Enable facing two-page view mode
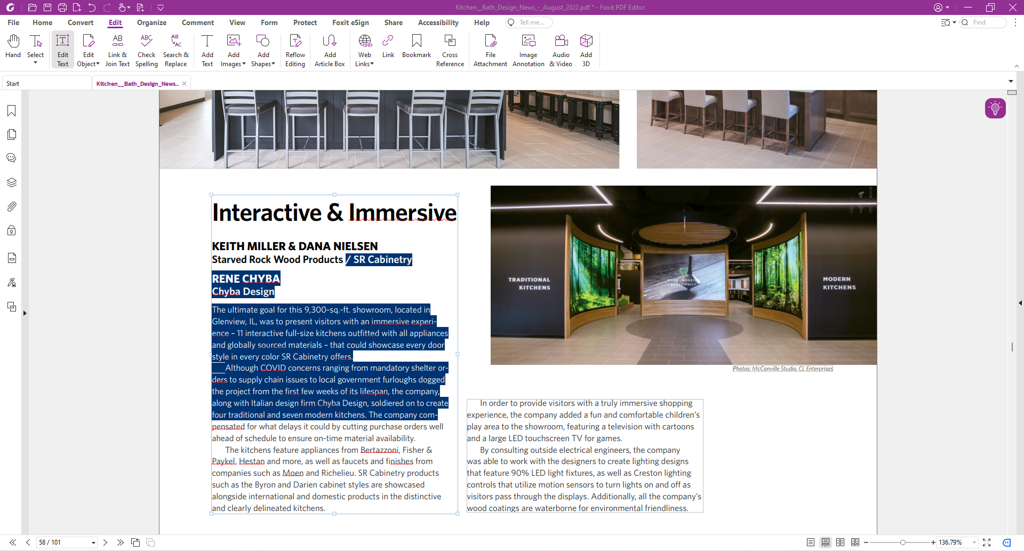 pos(840,542)
